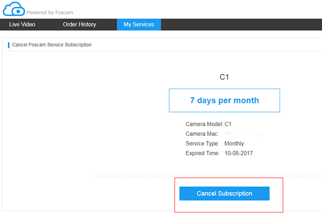Click the C1 camera name title
Screen dimensions: 322x215
tap(224, 77)
